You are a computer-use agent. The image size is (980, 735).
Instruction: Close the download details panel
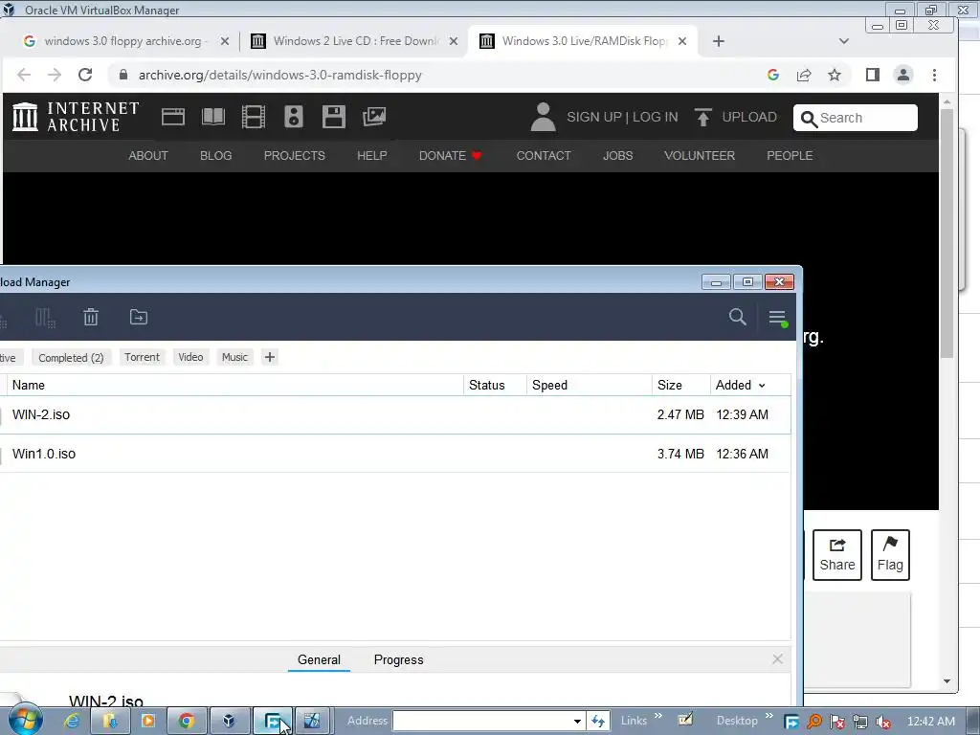coord(777,659)
